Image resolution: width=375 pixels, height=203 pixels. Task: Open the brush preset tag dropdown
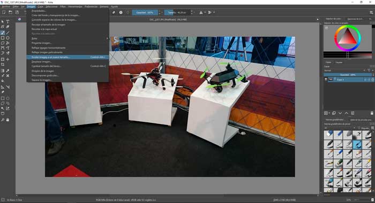(x=340, y=128)
